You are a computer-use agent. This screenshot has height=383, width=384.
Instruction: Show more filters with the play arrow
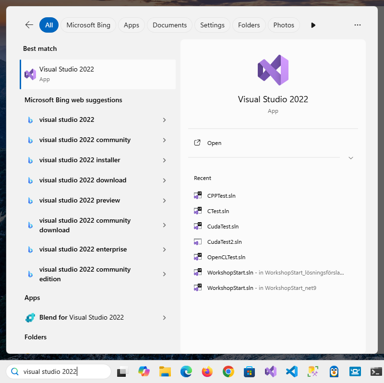pyautogui.click(x=313, y=25)
